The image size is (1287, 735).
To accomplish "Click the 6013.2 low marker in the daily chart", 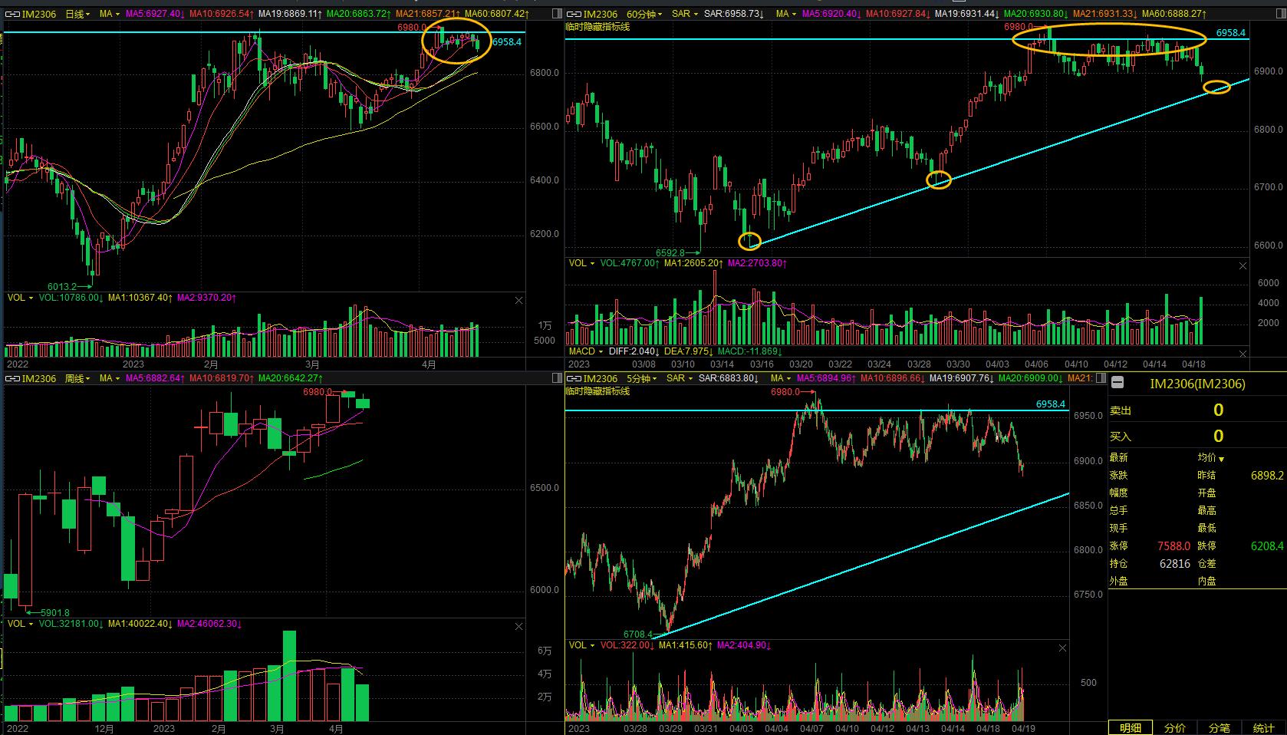I will click(63, 286).
